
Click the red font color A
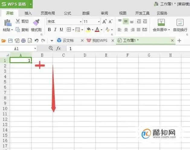tap(97, 30)
